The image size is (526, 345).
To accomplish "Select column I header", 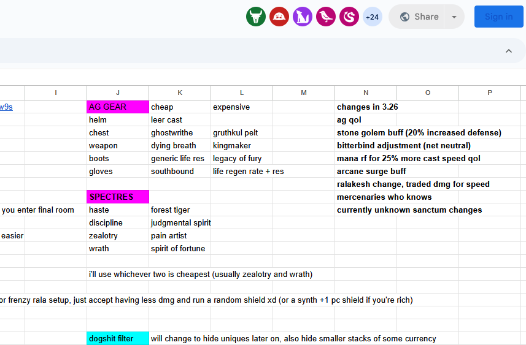I will (56, 93).
